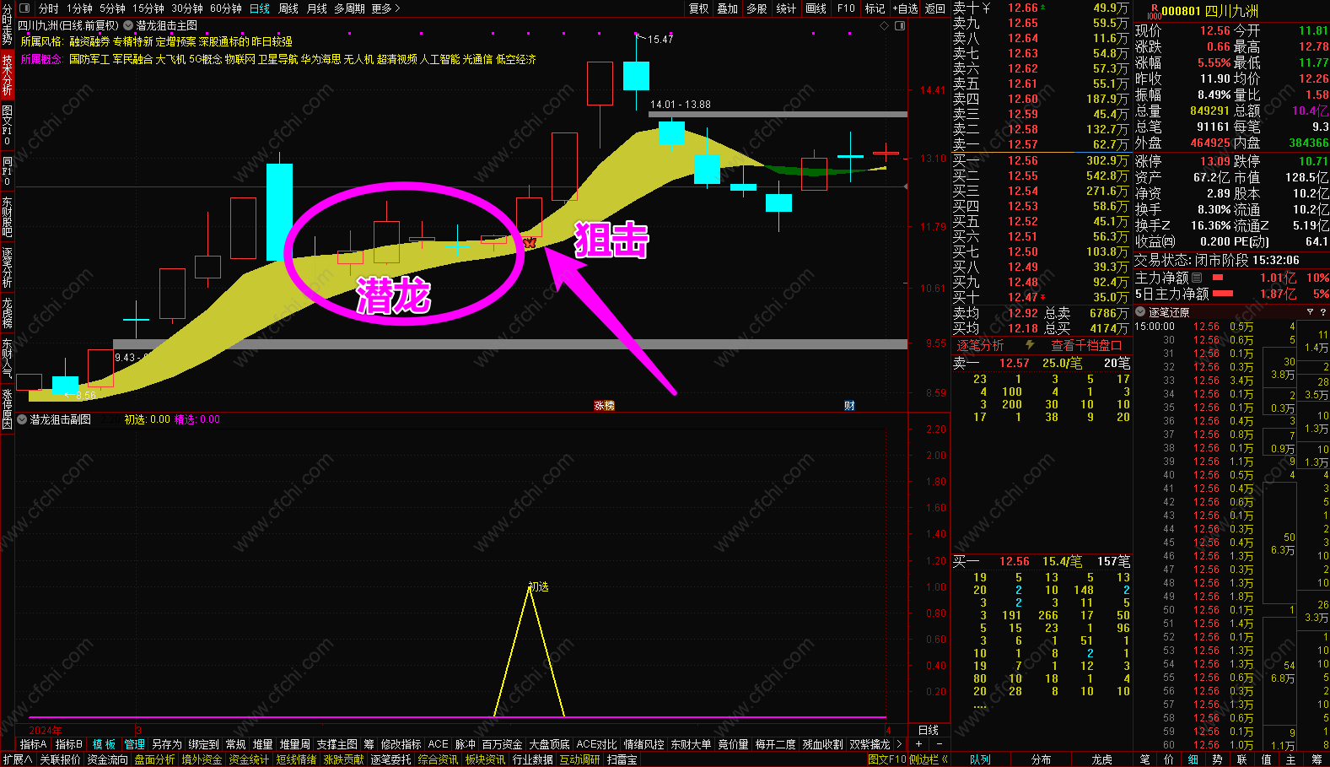Open 图文F10 at bottom right
The image size is (1330, 767).
pyautogui.click(x=887, y=759)
